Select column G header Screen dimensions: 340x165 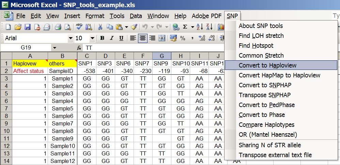(162, 56)
